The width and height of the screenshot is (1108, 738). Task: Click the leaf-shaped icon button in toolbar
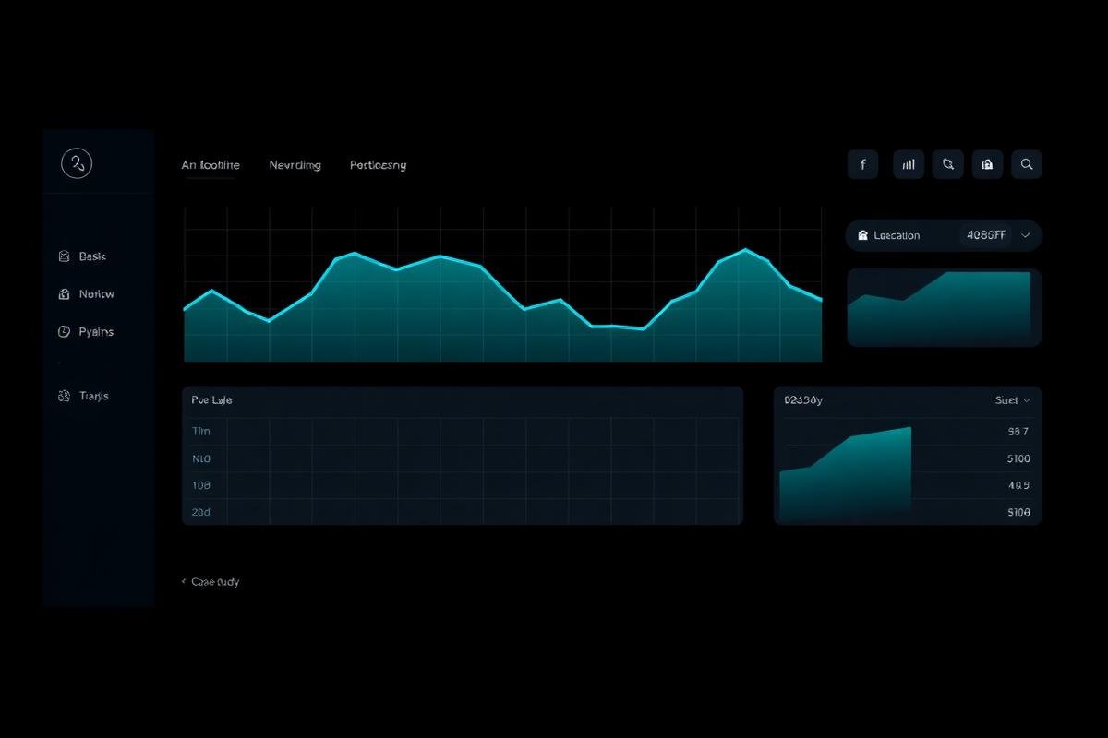click(948, 164)
